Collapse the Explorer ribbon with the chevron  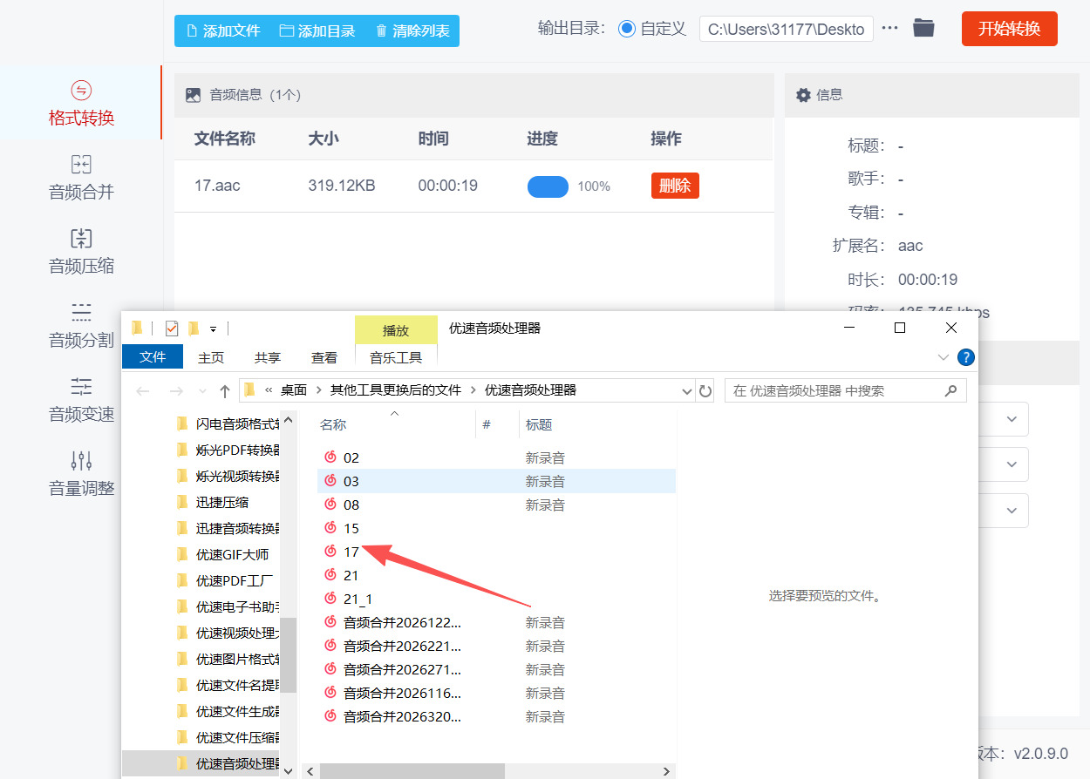[943, 356]
